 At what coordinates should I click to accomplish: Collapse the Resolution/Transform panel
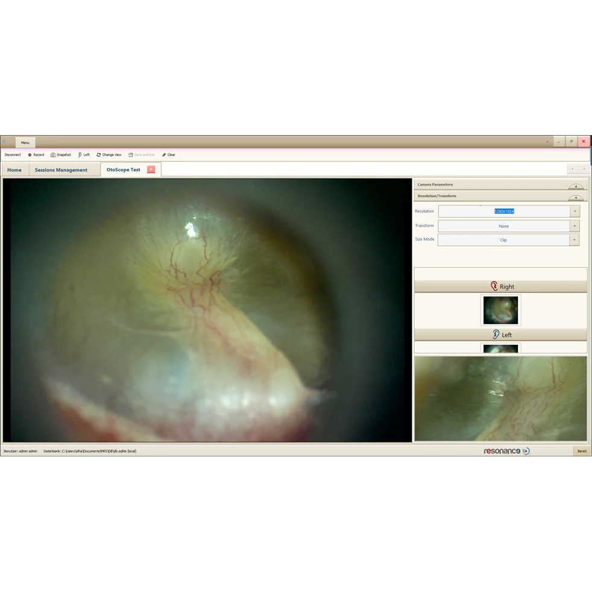pos(576,198)
